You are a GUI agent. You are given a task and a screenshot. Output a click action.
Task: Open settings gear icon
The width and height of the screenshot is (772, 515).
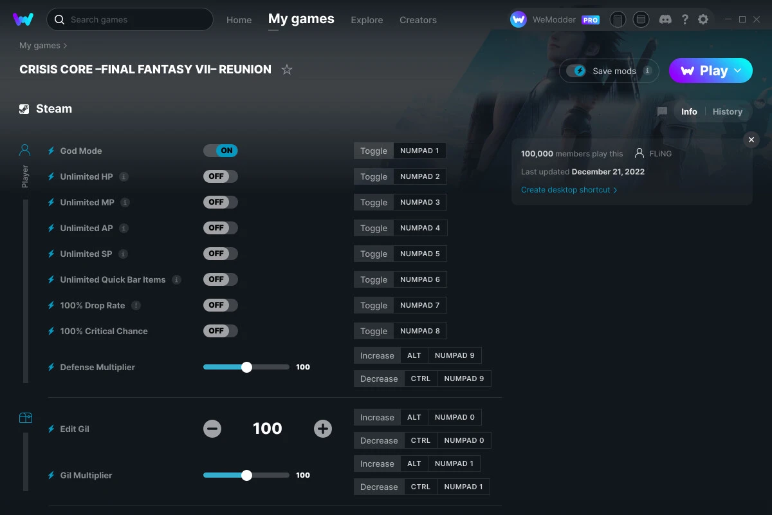click(703, 19)
